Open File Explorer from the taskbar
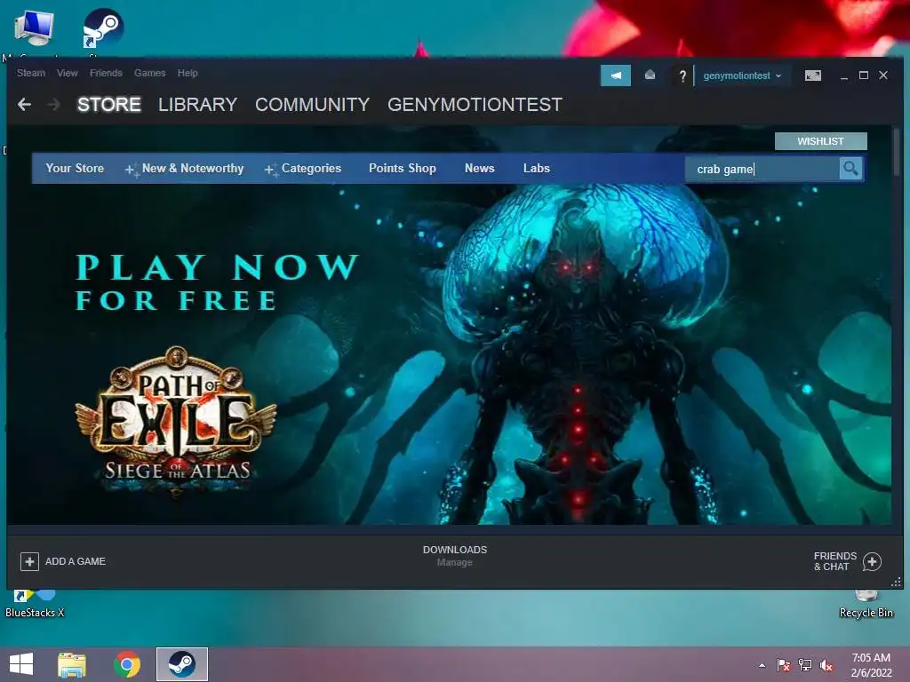Image resolution: width=910 pixels, height=682 pixels. click(x=72, y=664)
